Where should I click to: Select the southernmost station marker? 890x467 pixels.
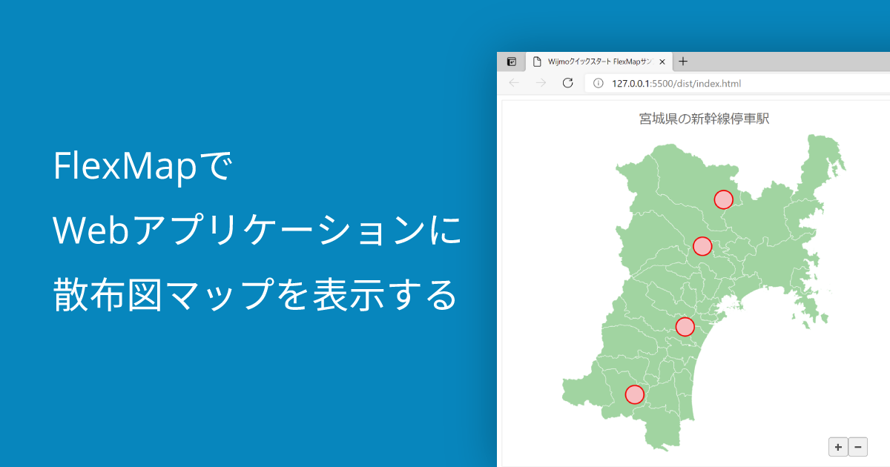point(635,394)
